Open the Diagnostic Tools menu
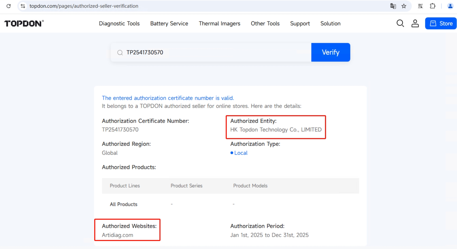 (x=119, y=23)
